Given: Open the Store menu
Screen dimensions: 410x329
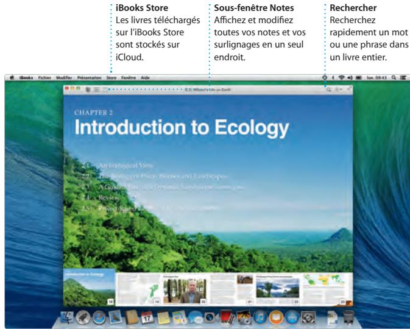Looking at the screenshot, I should coord(111,77).
